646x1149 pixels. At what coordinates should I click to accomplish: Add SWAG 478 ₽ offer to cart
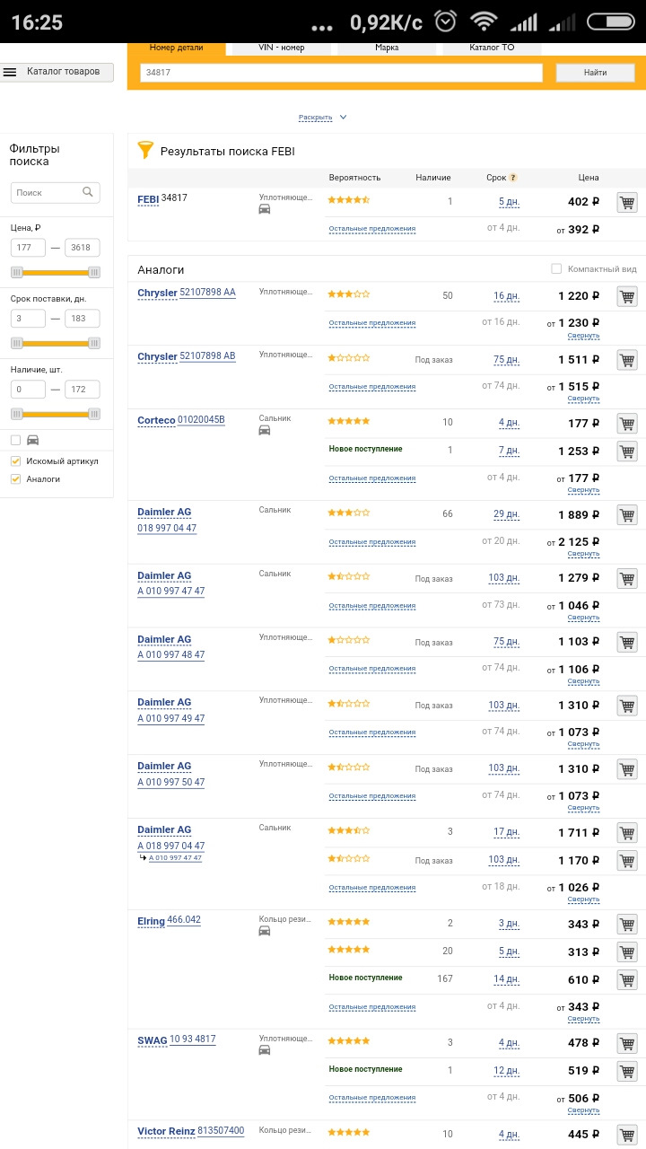(627, 1043)
